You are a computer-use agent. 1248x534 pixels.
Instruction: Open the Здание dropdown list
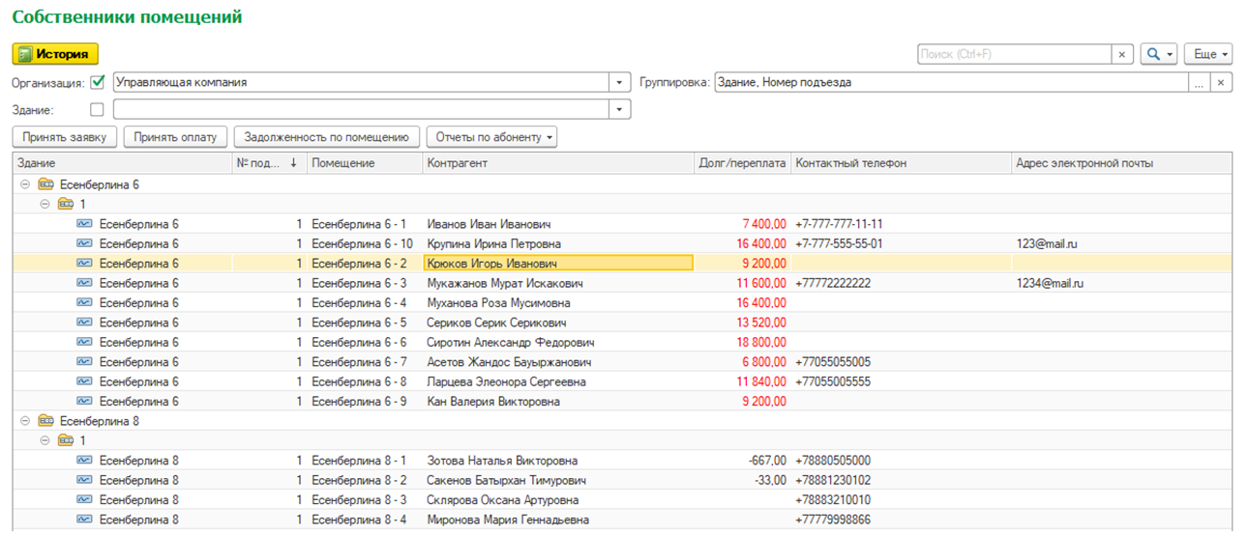[x=619, y=110]
